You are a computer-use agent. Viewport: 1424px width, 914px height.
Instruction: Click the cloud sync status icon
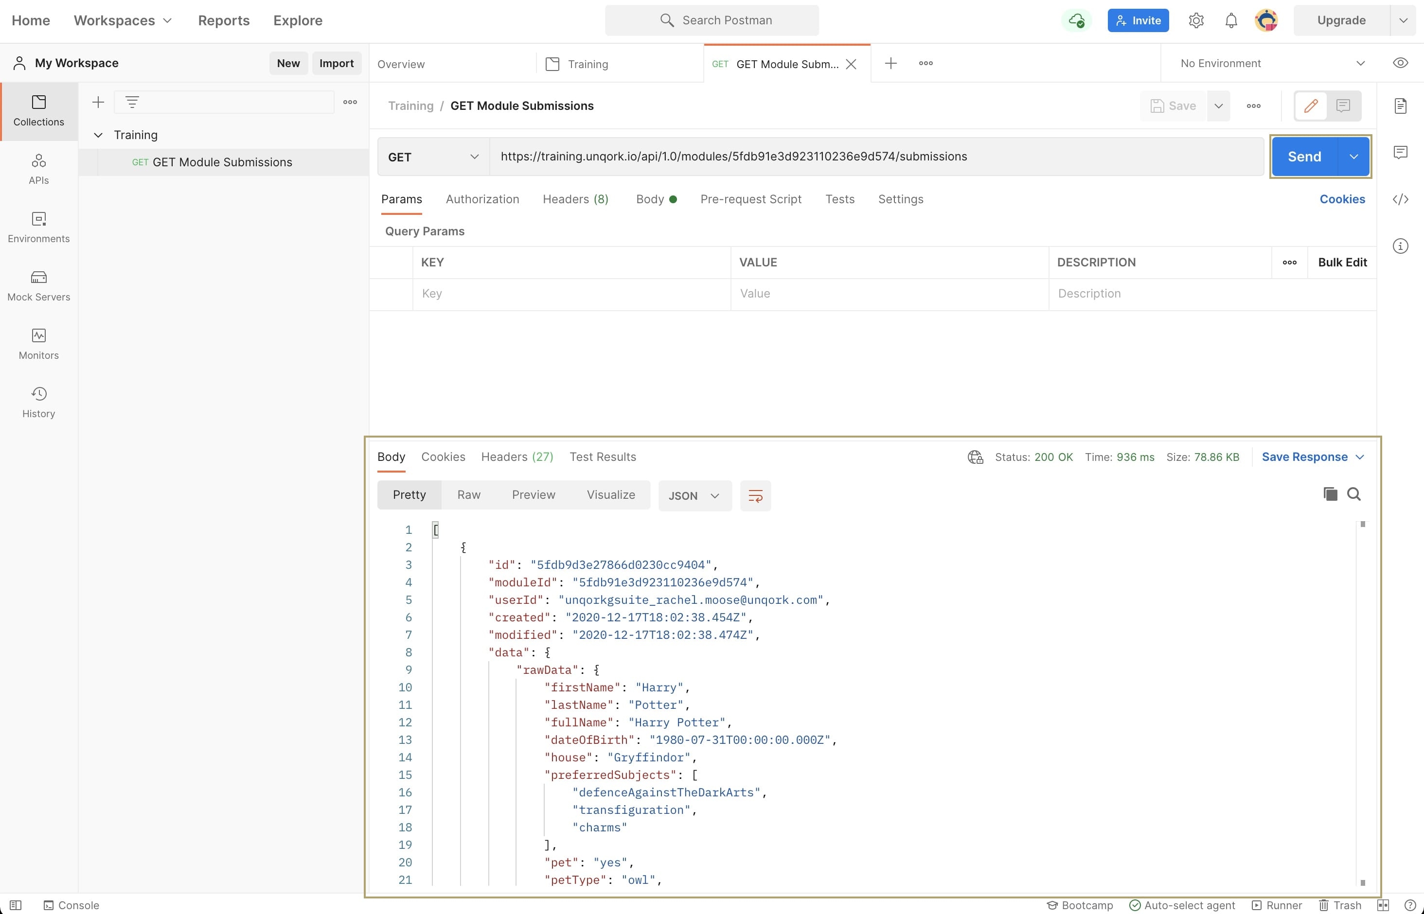[1076, 21]
